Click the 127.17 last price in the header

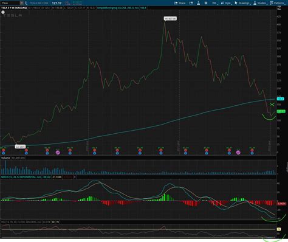(57, 3)
